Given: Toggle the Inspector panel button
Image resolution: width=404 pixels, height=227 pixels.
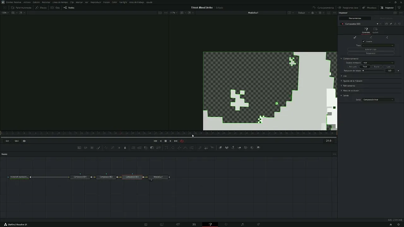Looking at the screenshot, I should pos(387,8).
